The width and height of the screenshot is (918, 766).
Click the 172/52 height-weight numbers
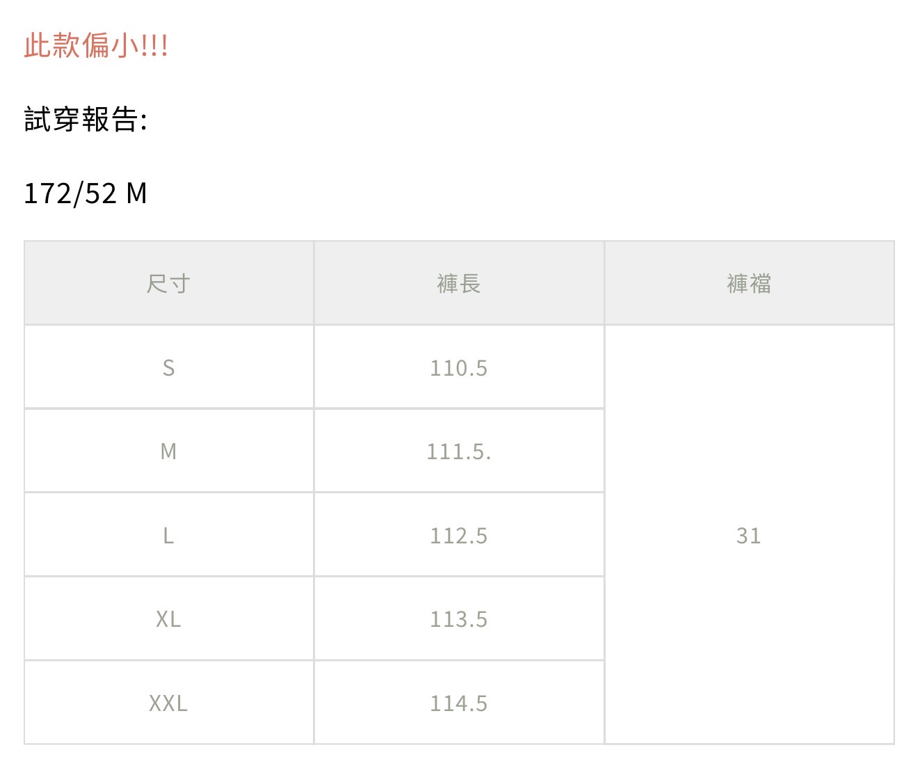coord(70,193)
